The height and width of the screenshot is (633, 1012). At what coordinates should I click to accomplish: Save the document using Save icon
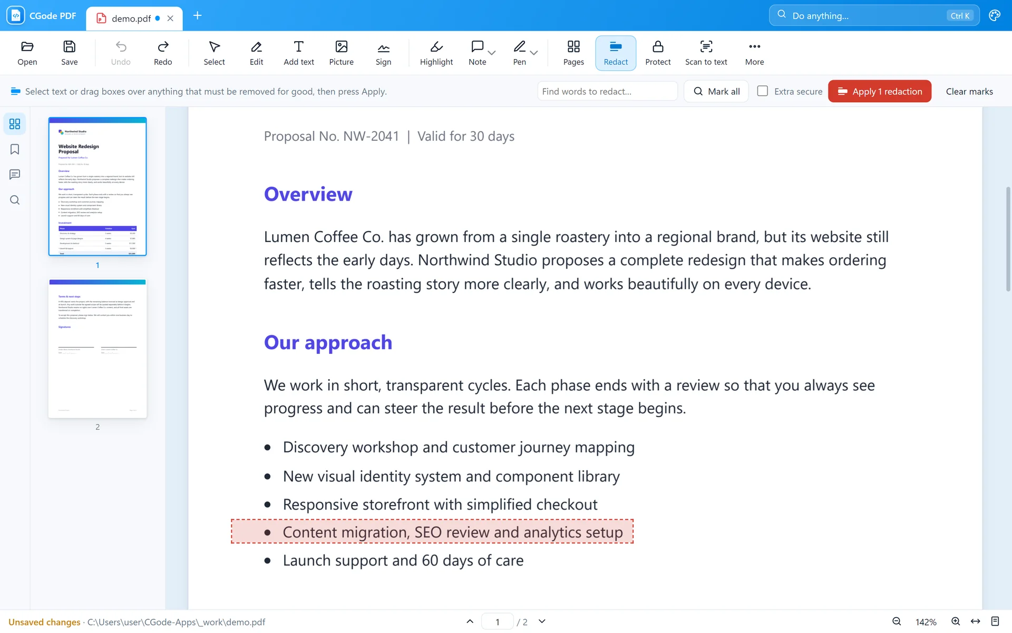click(x=69, y=53)
